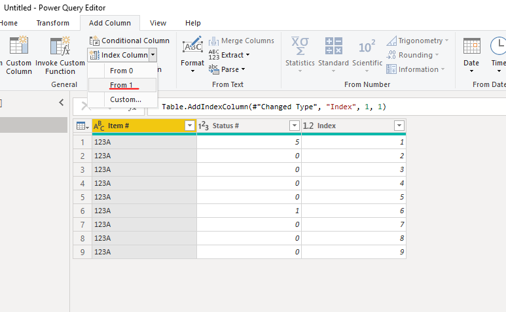Click the ABC type icon of Item #

coord(99,126)
